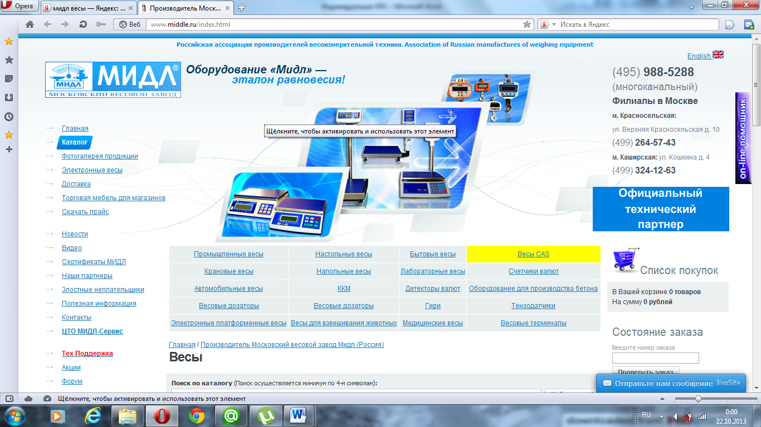This screenshot has height=427, width=761.
Task: Switch to the 'мидл весы — Яндекс' tab
Action: pyautogui.click(x=89, y=8)
